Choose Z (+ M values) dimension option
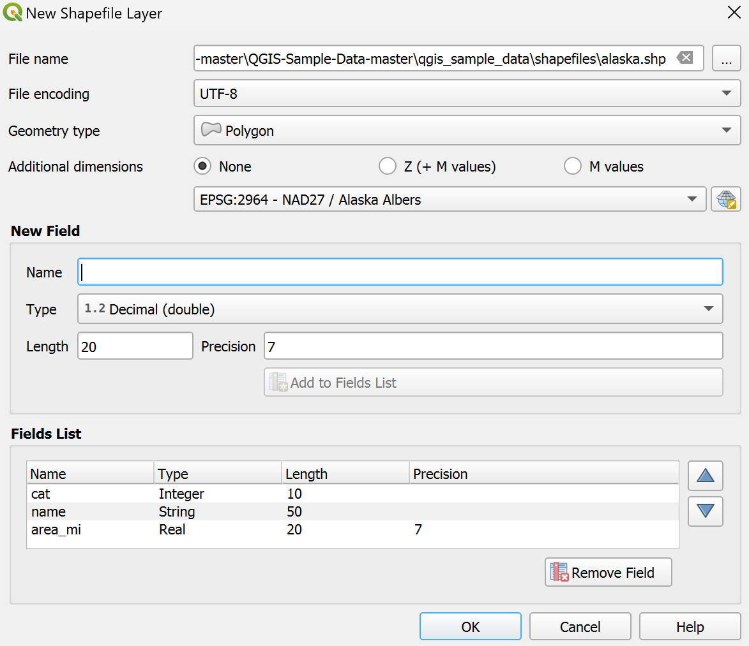 [x=388, y=166]
